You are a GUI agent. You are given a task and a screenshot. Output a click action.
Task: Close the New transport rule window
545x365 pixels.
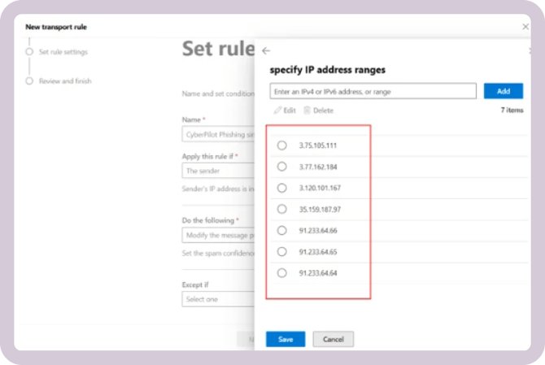[525, 27]
